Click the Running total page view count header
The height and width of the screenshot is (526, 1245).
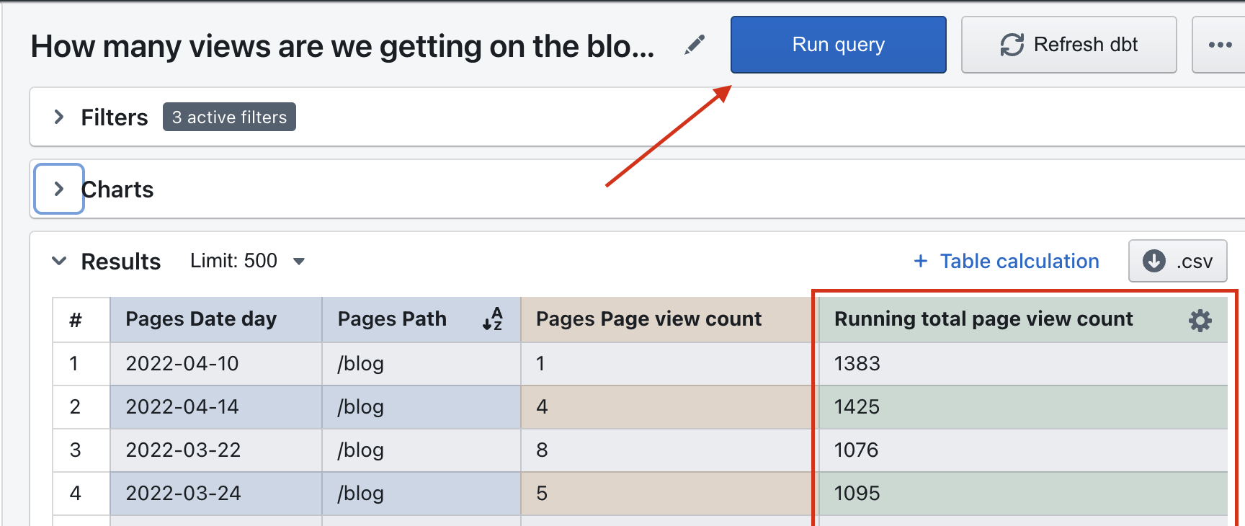(x=983, y=319)
